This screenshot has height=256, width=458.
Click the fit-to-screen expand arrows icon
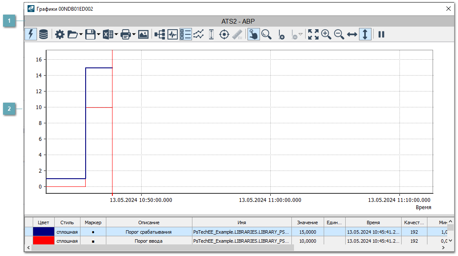point(313,34)
